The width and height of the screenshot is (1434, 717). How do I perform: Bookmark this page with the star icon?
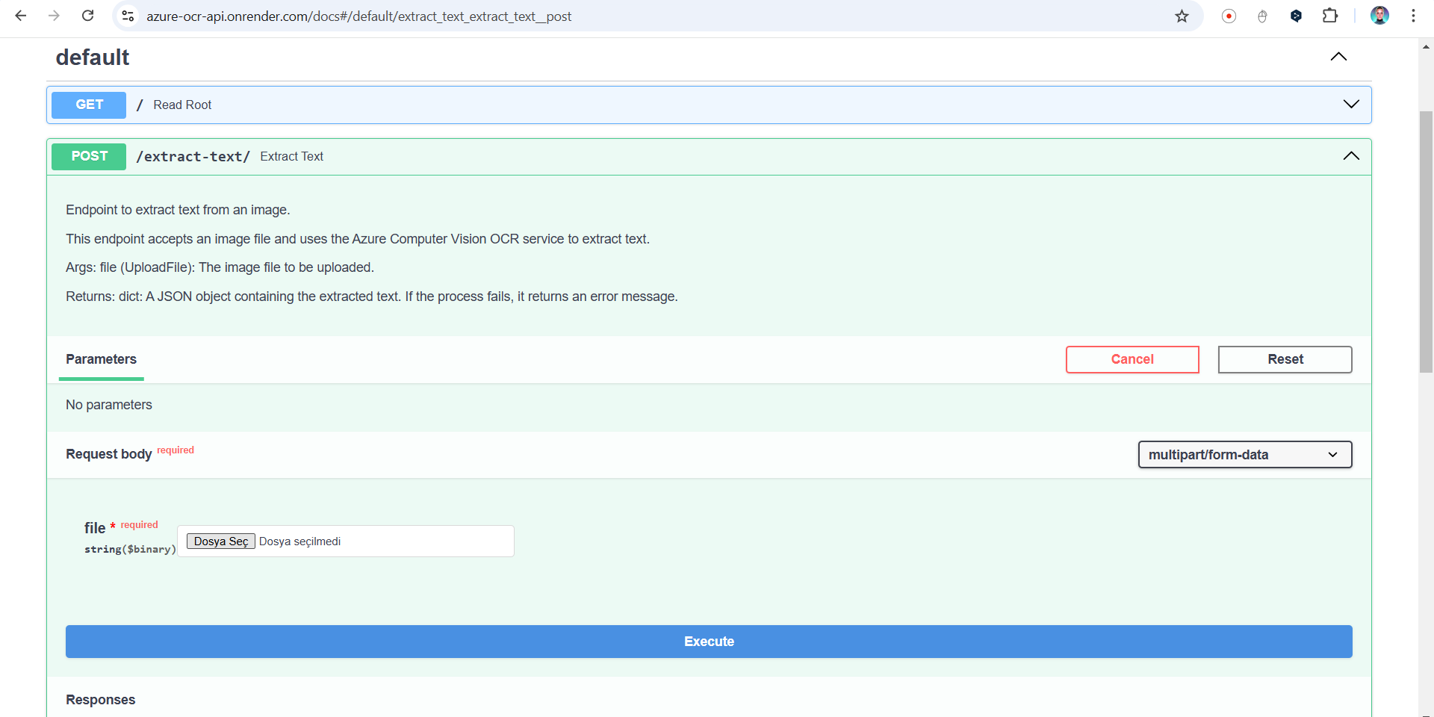(1182, 16)
